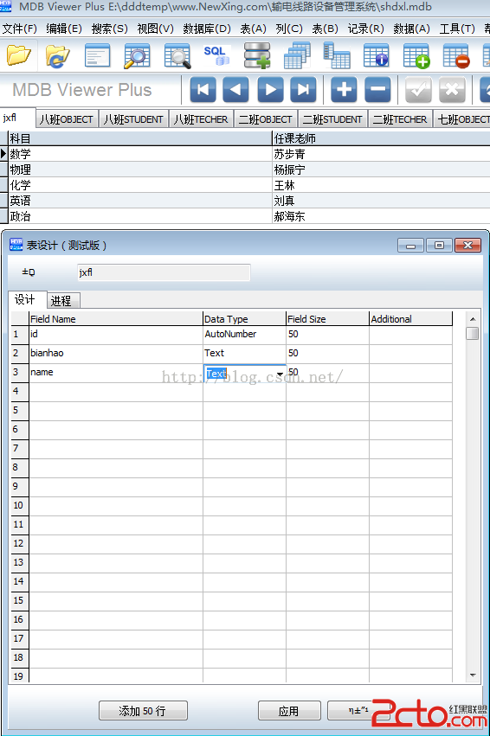Image resolution: width=490 pixels, height=736 pixels.
Task: Select the 政治 cell
Action: point(140,216)
